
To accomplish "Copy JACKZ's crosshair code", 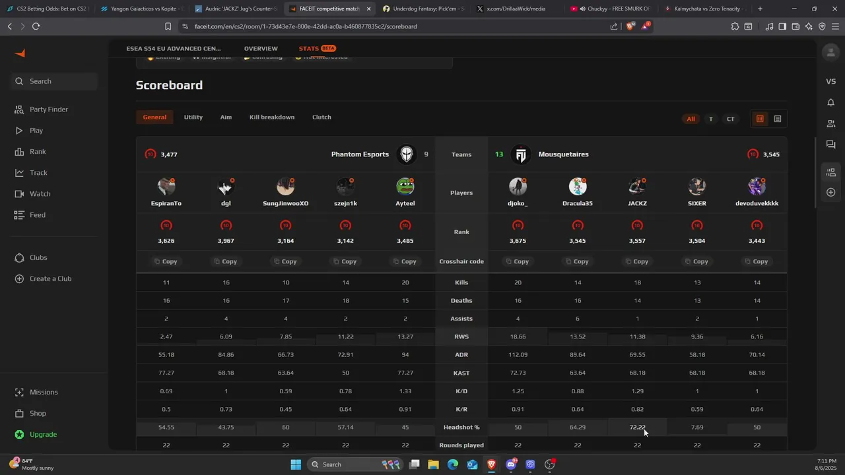I will 637,262.
